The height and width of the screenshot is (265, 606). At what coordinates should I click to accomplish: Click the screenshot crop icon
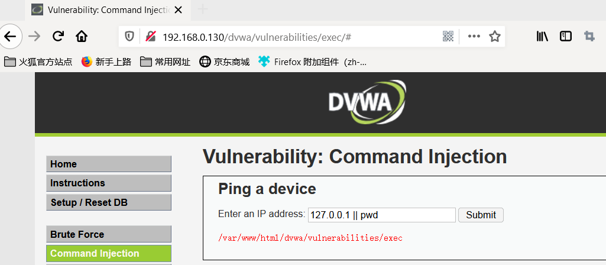[589, 36]
